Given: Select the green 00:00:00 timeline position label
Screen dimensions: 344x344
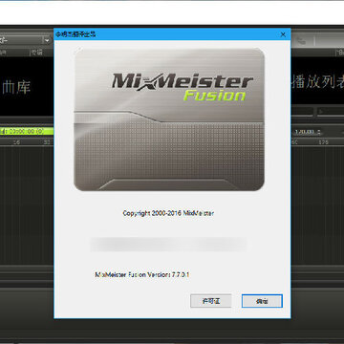Looking at the screenshot, I should (x=22, y=131).
